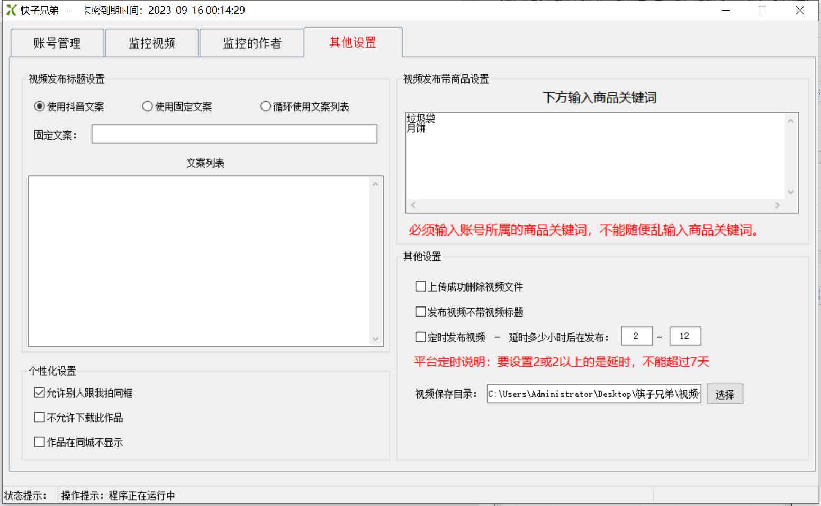Enable 发布视频不带视频标题 checkbox

pos(420,311)
